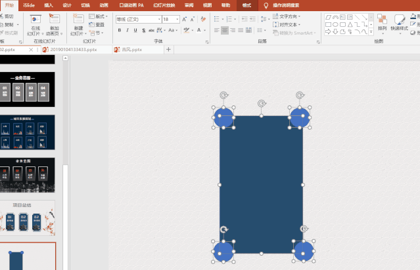Open the 在线幻灯片 online slides button
The height and width of the screenshot is (270, 420).
pos(35,25)
